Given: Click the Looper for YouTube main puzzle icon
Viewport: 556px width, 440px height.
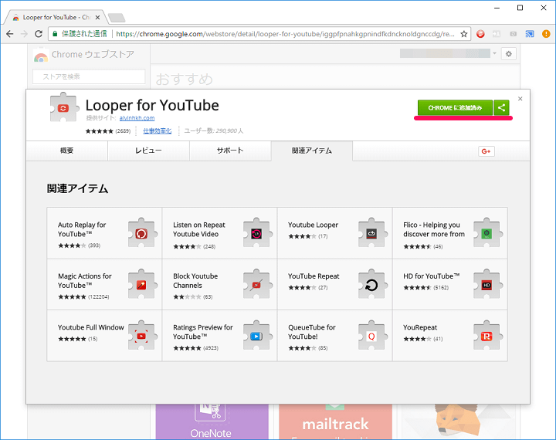Looking at the screenshot, I should (x=64, y=107).
